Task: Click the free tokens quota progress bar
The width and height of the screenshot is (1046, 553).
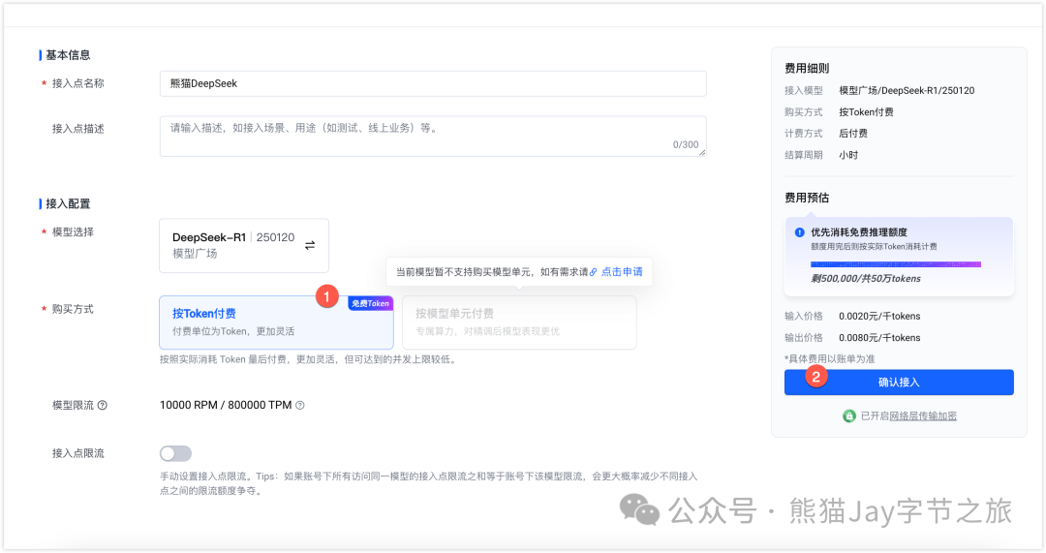Action: pyautogui.click(x=896, y=263)
